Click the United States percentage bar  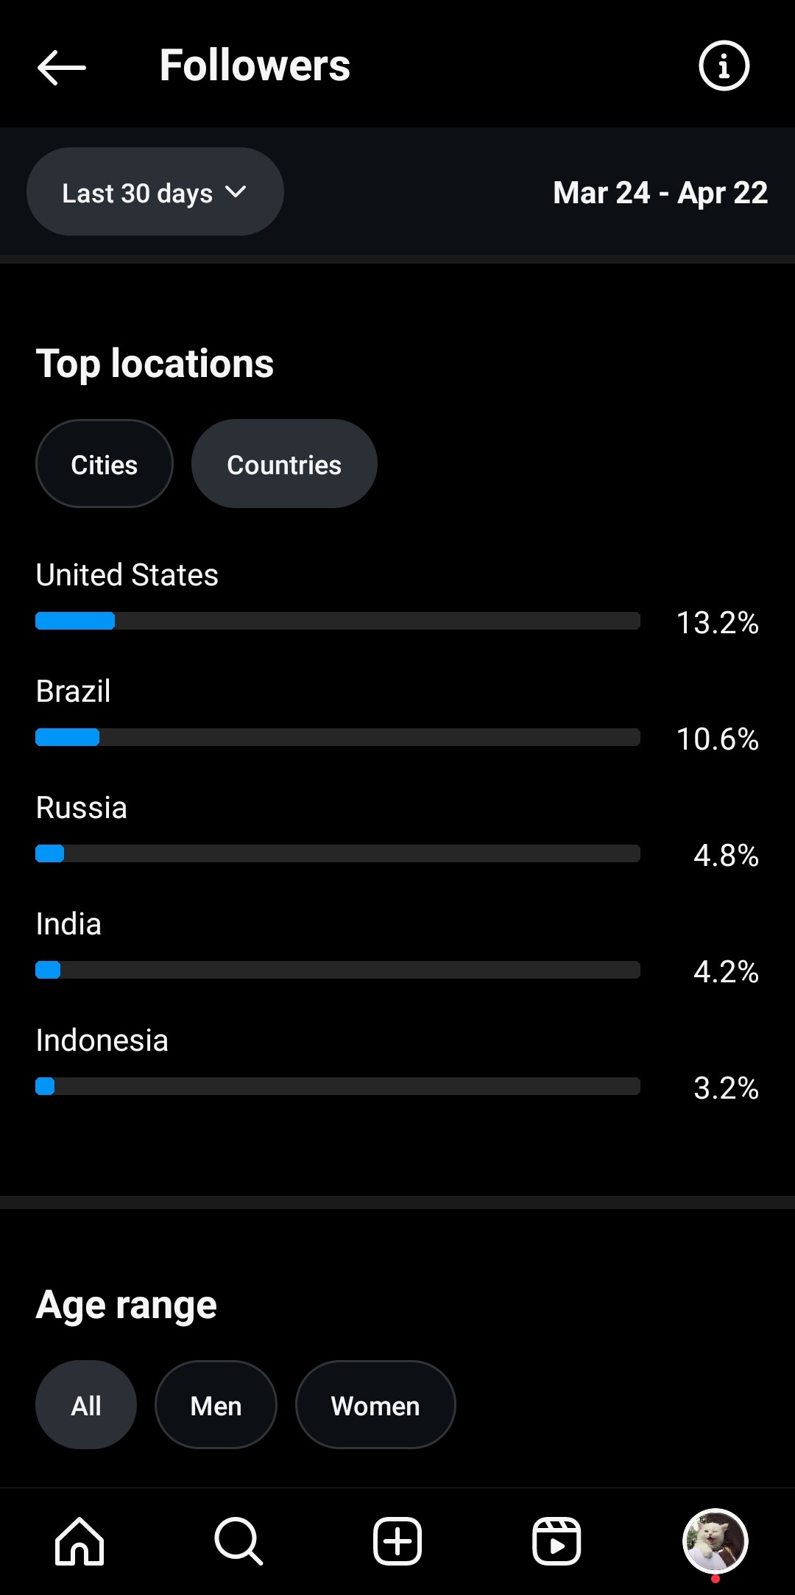(x=338, y=621)
